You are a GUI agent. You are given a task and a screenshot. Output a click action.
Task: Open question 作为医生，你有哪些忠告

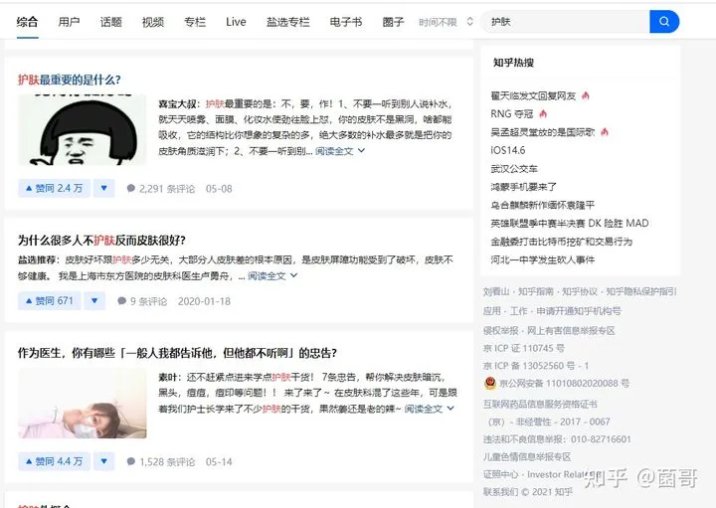point(177,353)
